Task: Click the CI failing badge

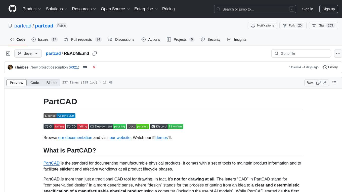Action: point(54,127)
